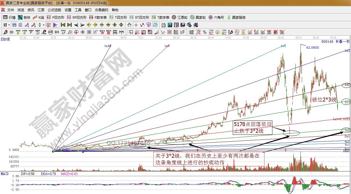The height and width of the screenshot is (194, 351).
Task: Toggle the pressed flag marker icon
Action: 55,25
